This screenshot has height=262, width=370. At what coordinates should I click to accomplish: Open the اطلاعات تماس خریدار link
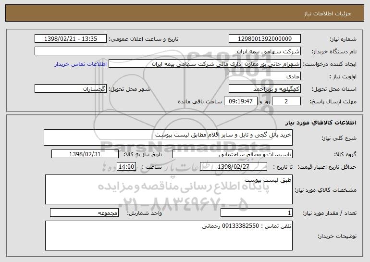80,64
